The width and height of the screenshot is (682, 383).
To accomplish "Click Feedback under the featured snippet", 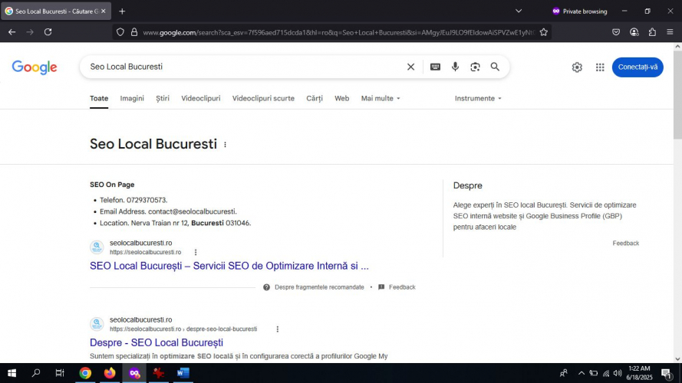I will pos(402,287).
